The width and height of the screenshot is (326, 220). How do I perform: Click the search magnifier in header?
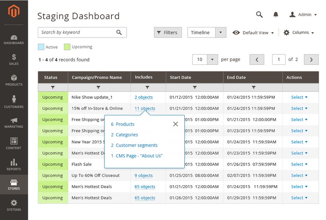coord(259,14)
